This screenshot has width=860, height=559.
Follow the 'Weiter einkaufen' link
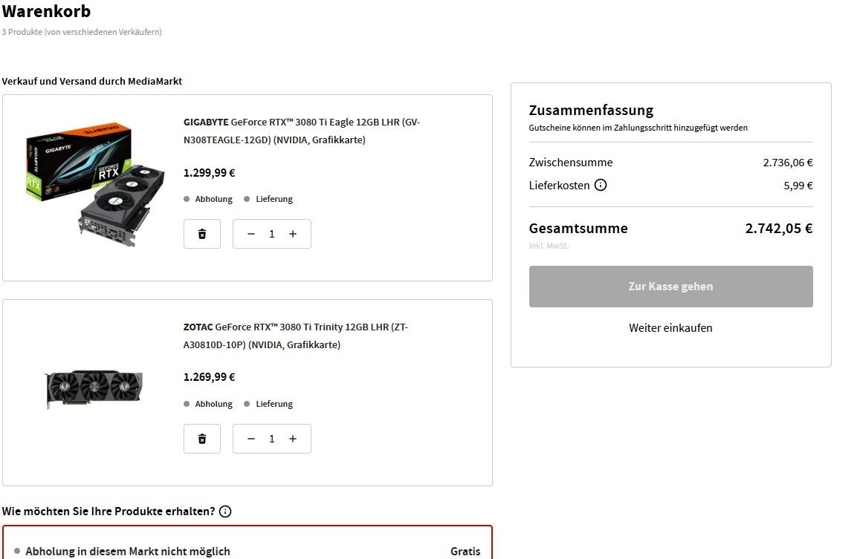(x=670, y=327)
